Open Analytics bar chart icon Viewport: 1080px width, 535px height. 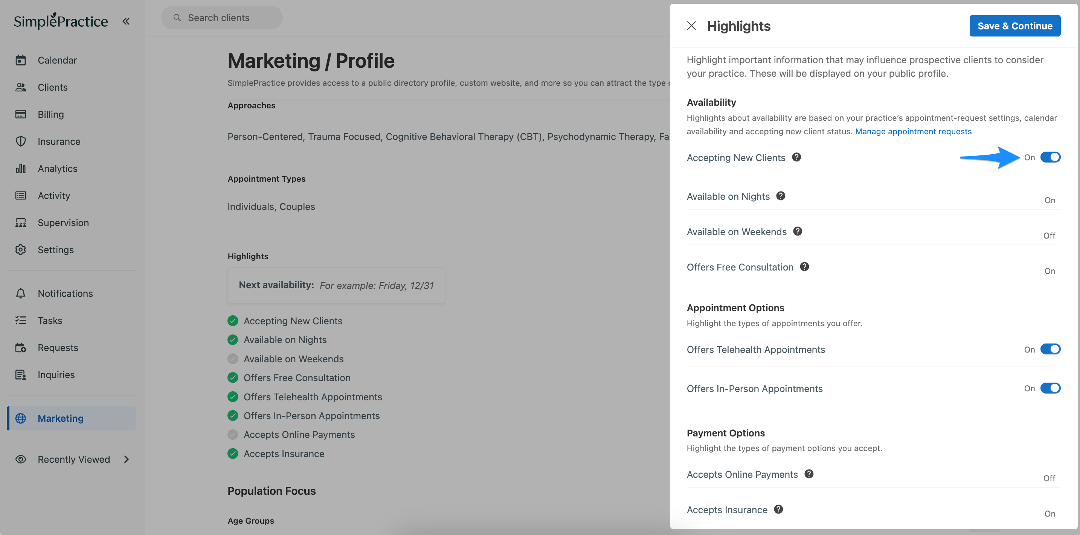point(21,169)
